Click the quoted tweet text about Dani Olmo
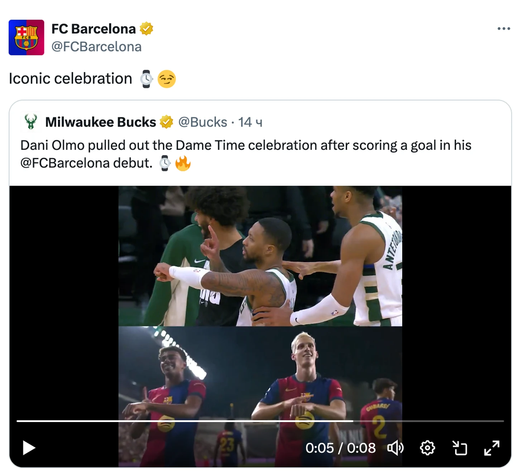This screenshot has width=523, height=475. pyautogui.click(x=246, y=146)
